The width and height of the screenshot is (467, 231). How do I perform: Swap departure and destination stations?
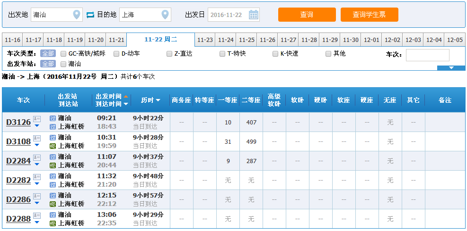click(x=90, y=15)
